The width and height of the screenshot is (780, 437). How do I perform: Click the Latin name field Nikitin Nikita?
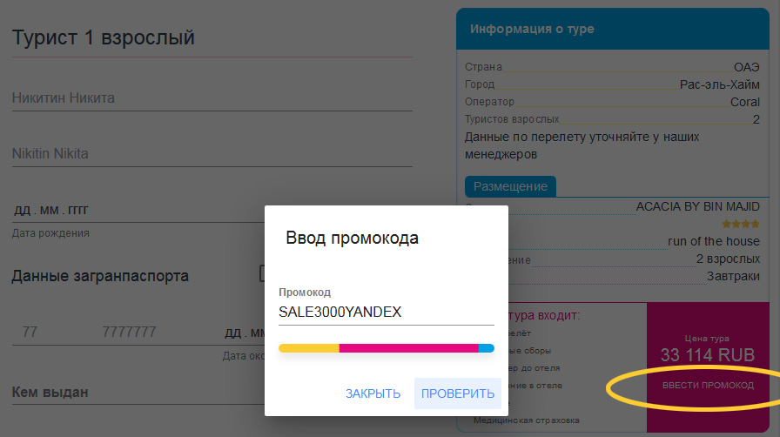(x=212, y=154)
